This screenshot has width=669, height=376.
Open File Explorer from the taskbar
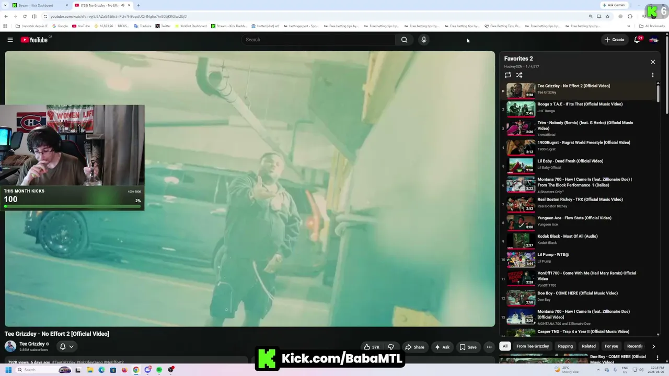tap(90, 370)
